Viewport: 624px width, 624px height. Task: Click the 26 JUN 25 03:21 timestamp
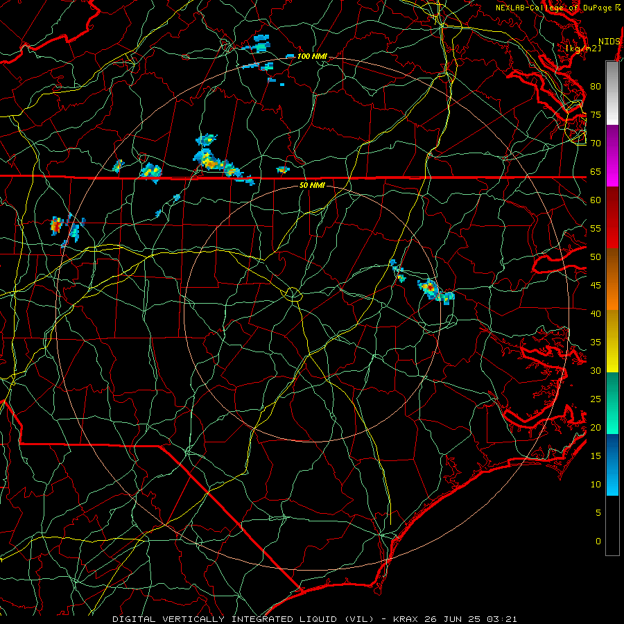tap(471, 619)
